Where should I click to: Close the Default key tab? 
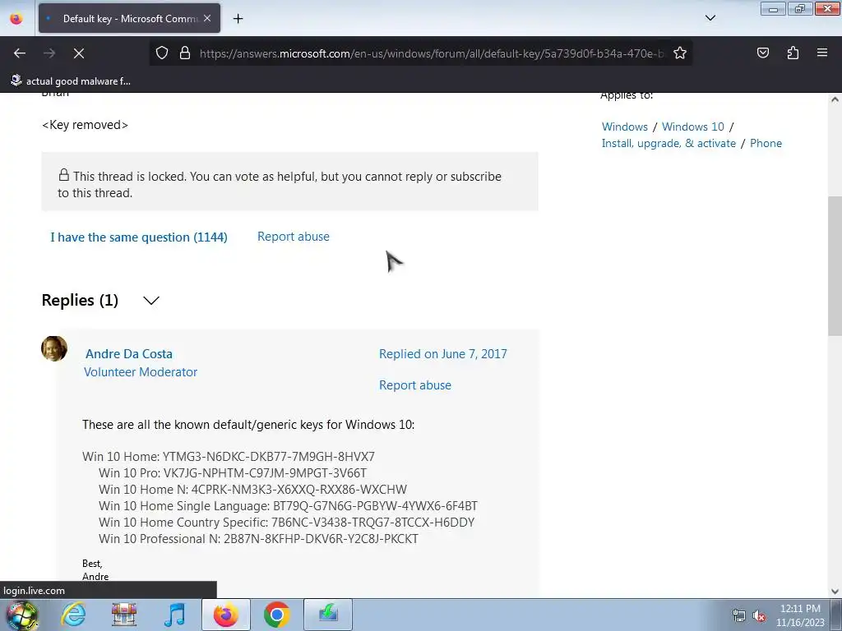coord(207,18)
